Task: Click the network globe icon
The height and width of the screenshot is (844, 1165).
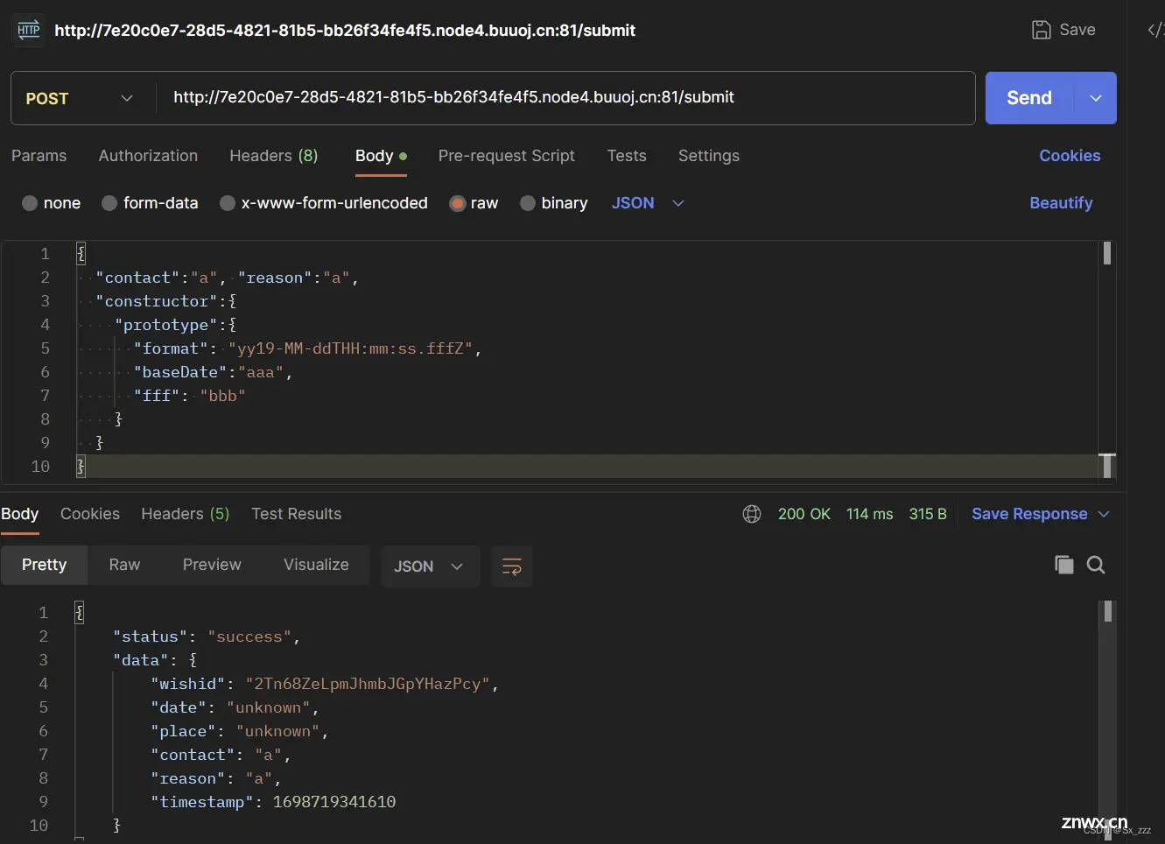Action: [x=752, y=514]
